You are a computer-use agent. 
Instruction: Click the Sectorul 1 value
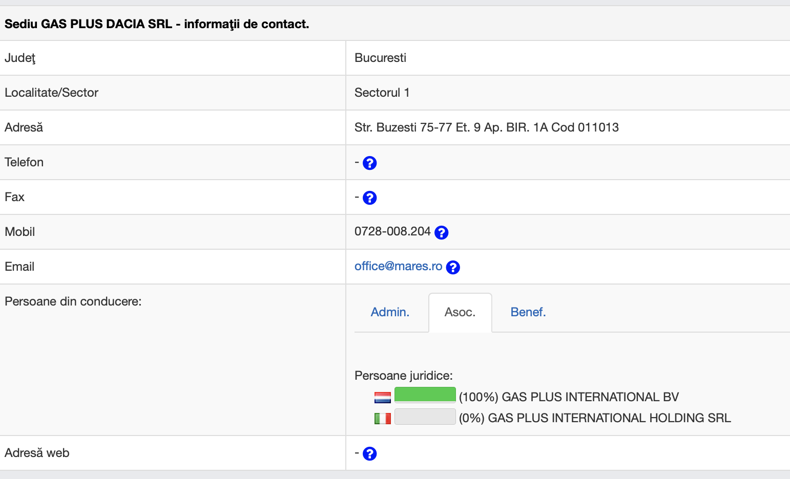pyautogui.click(x=382, y=93)
